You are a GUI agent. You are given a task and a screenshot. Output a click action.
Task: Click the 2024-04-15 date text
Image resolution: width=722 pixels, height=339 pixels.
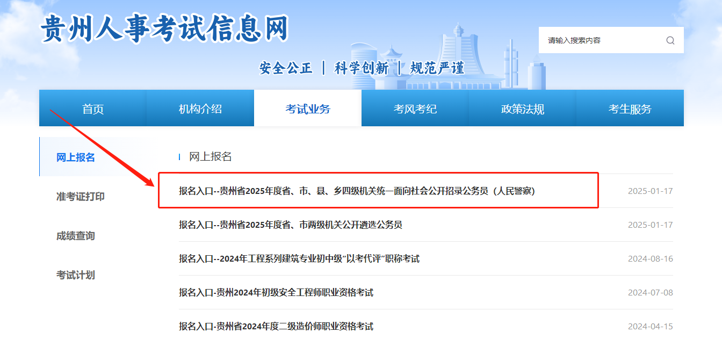click(650, 326)
